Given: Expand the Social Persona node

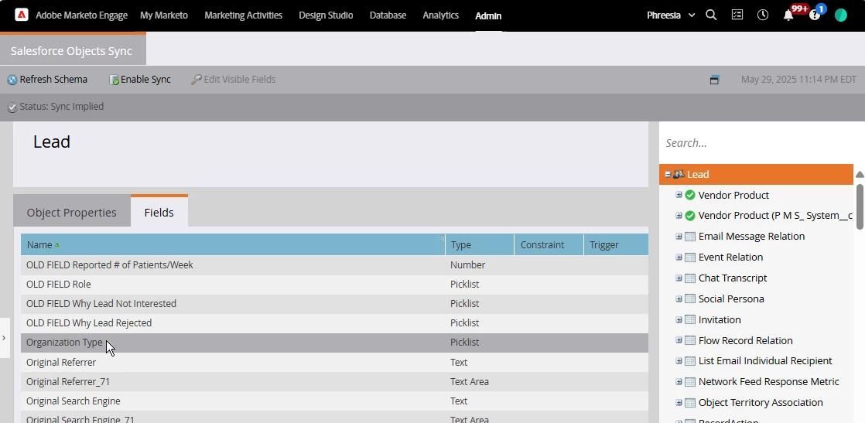Looking at the screenshot, I should coord(679,299).
